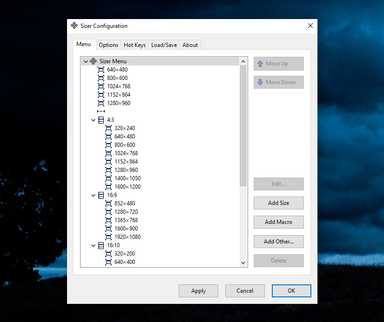The width and height of the screenshot is (384, 322).
Task: Select top-level 1280×960 entry above the separator
Action: [119, 103]
